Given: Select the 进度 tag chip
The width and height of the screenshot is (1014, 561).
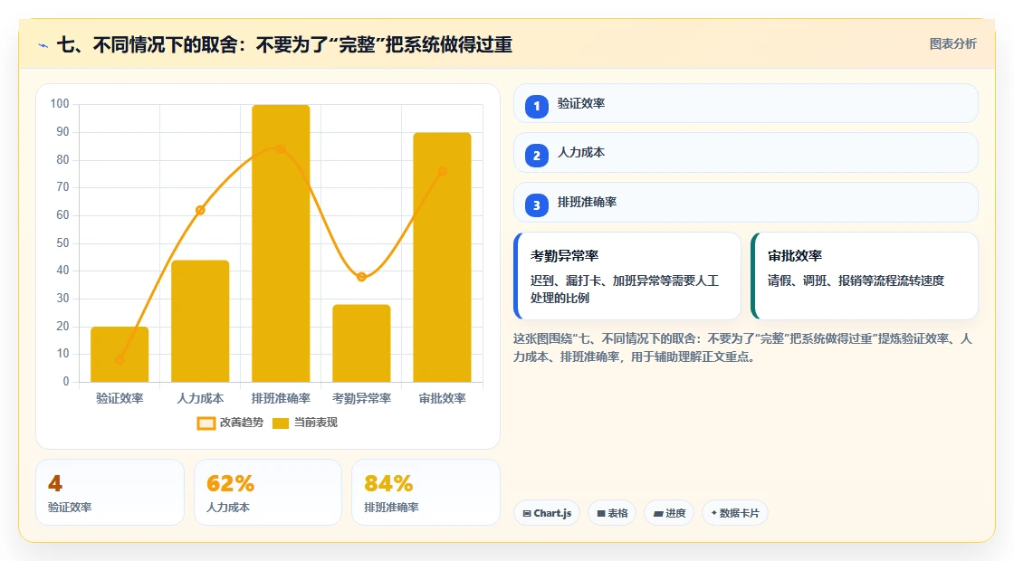Looking at the screenshot, I should (669, 513).
